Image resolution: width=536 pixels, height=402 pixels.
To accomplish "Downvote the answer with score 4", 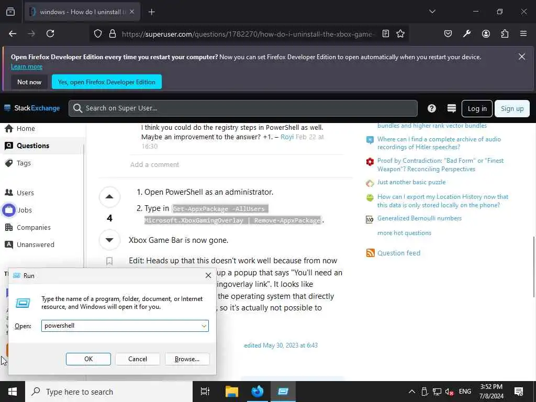I will click(x=109, y=240).
